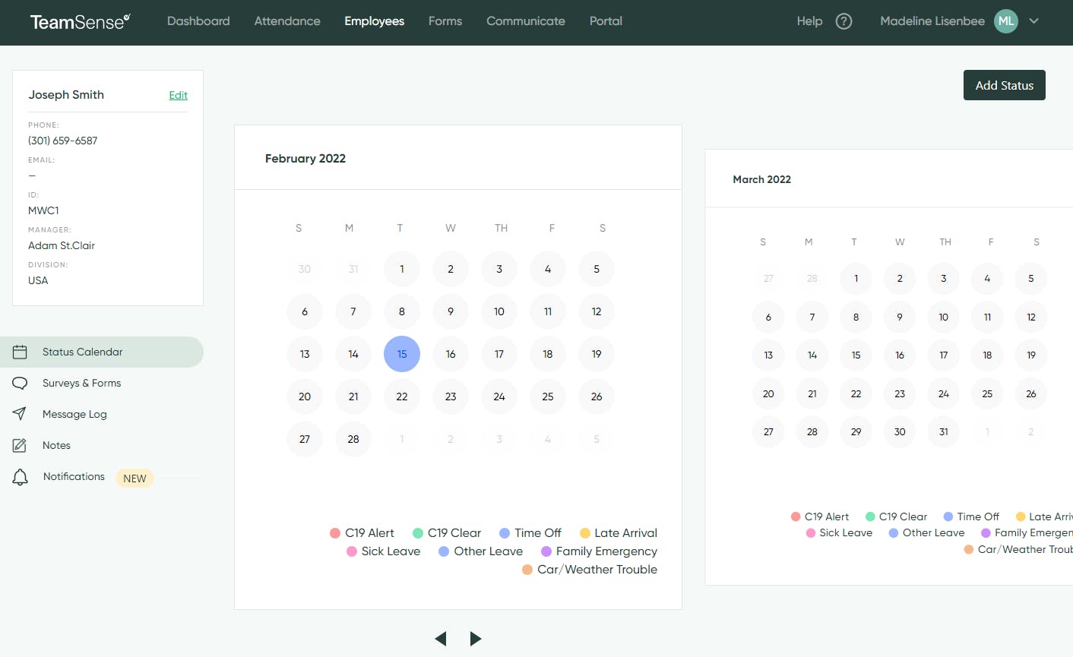Click the TeamSense logo

pyautogui.click(x=80, y=21)
